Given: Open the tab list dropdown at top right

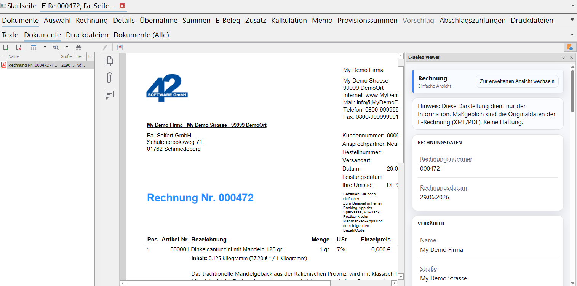Looking at the screenshot, I should point(572,6).
